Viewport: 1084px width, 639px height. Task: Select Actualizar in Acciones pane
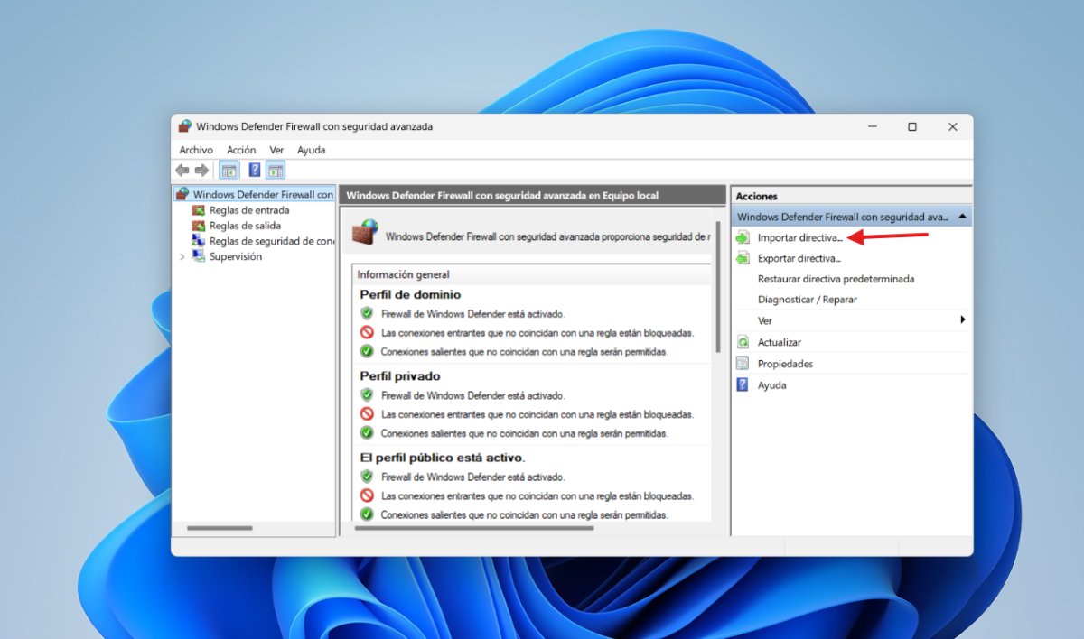[780, 342]
